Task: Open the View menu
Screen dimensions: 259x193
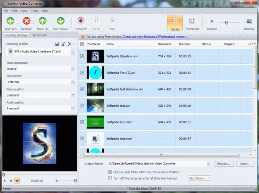Action: (x=24, y=11)
